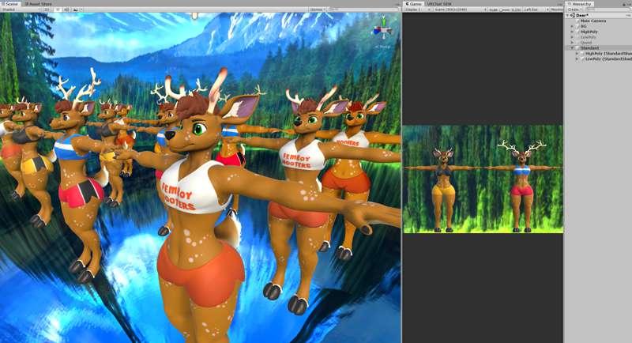
Task: Open the Display 1 dropdown in Game view
Action: point(417,9)
